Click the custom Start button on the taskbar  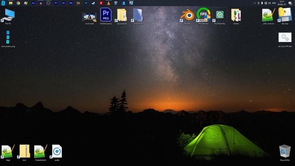pos(3,3)
